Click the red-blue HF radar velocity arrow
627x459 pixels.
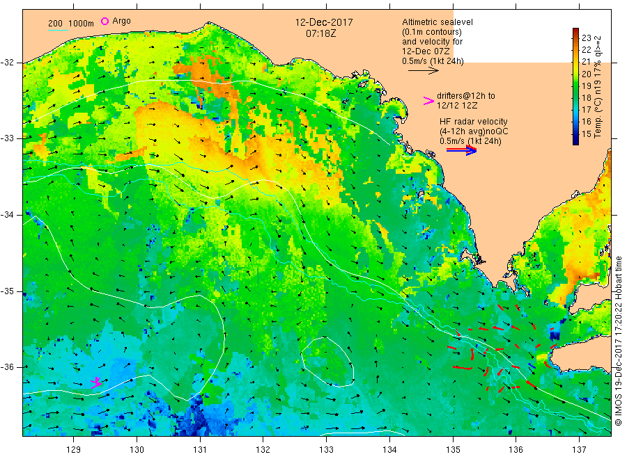point(461,150)
